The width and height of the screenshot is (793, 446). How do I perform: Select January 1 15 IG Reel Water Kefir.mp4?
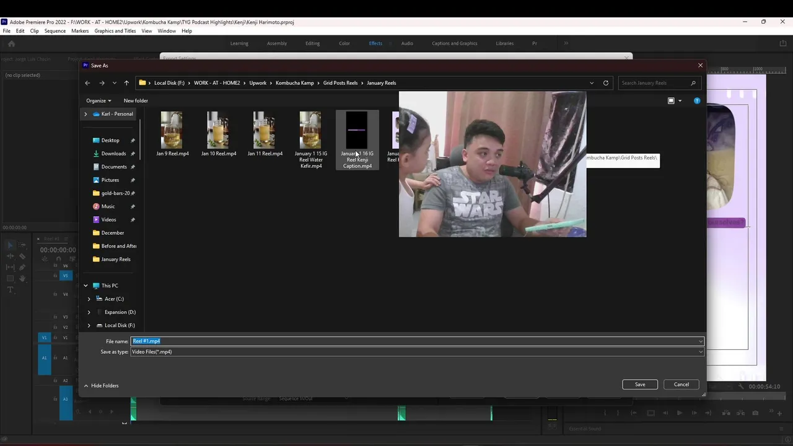(x=310, y=140)
